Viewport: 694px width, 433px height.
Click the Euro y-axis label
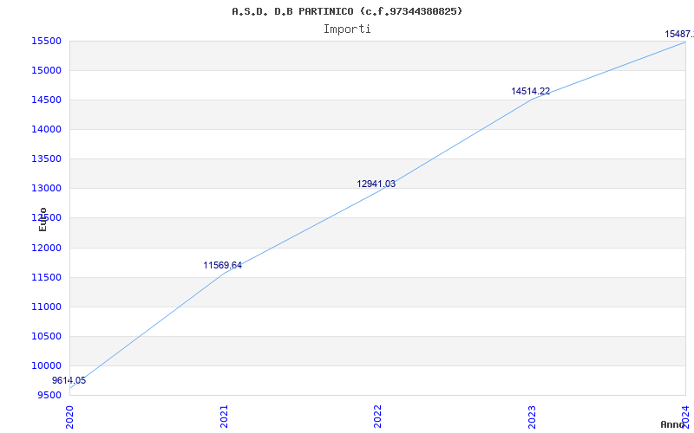(x=43, y=219)
